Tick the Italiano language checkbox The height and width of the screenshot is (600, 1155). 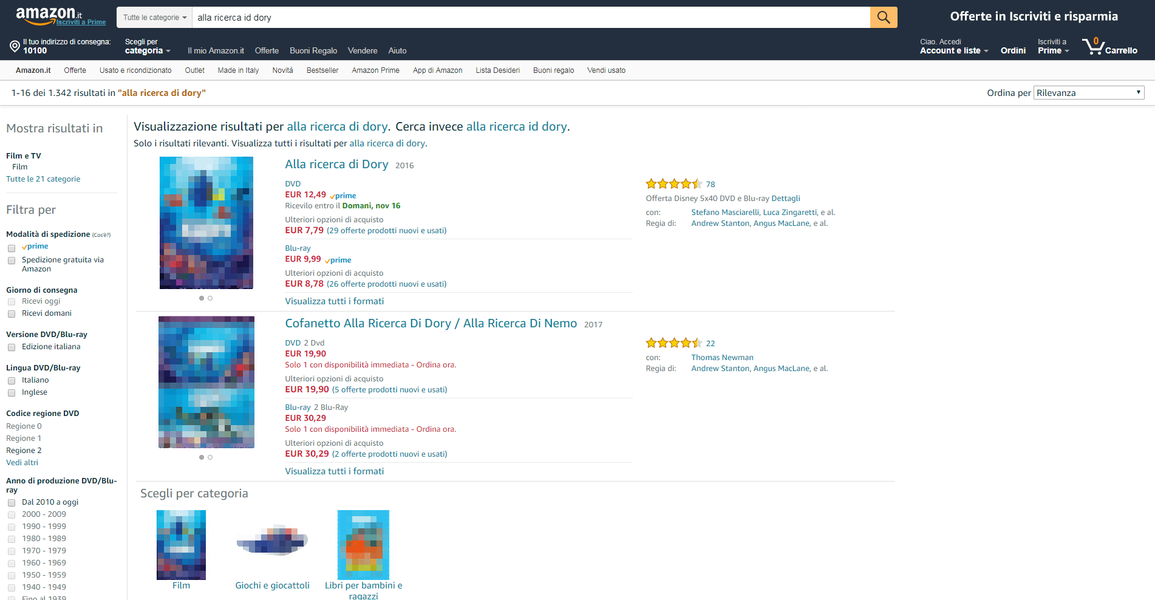(12, 381)
